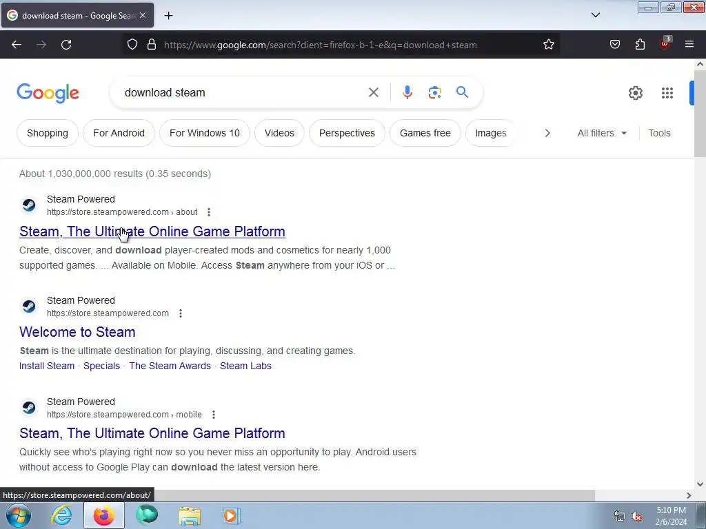This screenshot has height=529, width=706.
Task: Open a new browser tab
Action: pyautogui.click(x=168, y=16)
